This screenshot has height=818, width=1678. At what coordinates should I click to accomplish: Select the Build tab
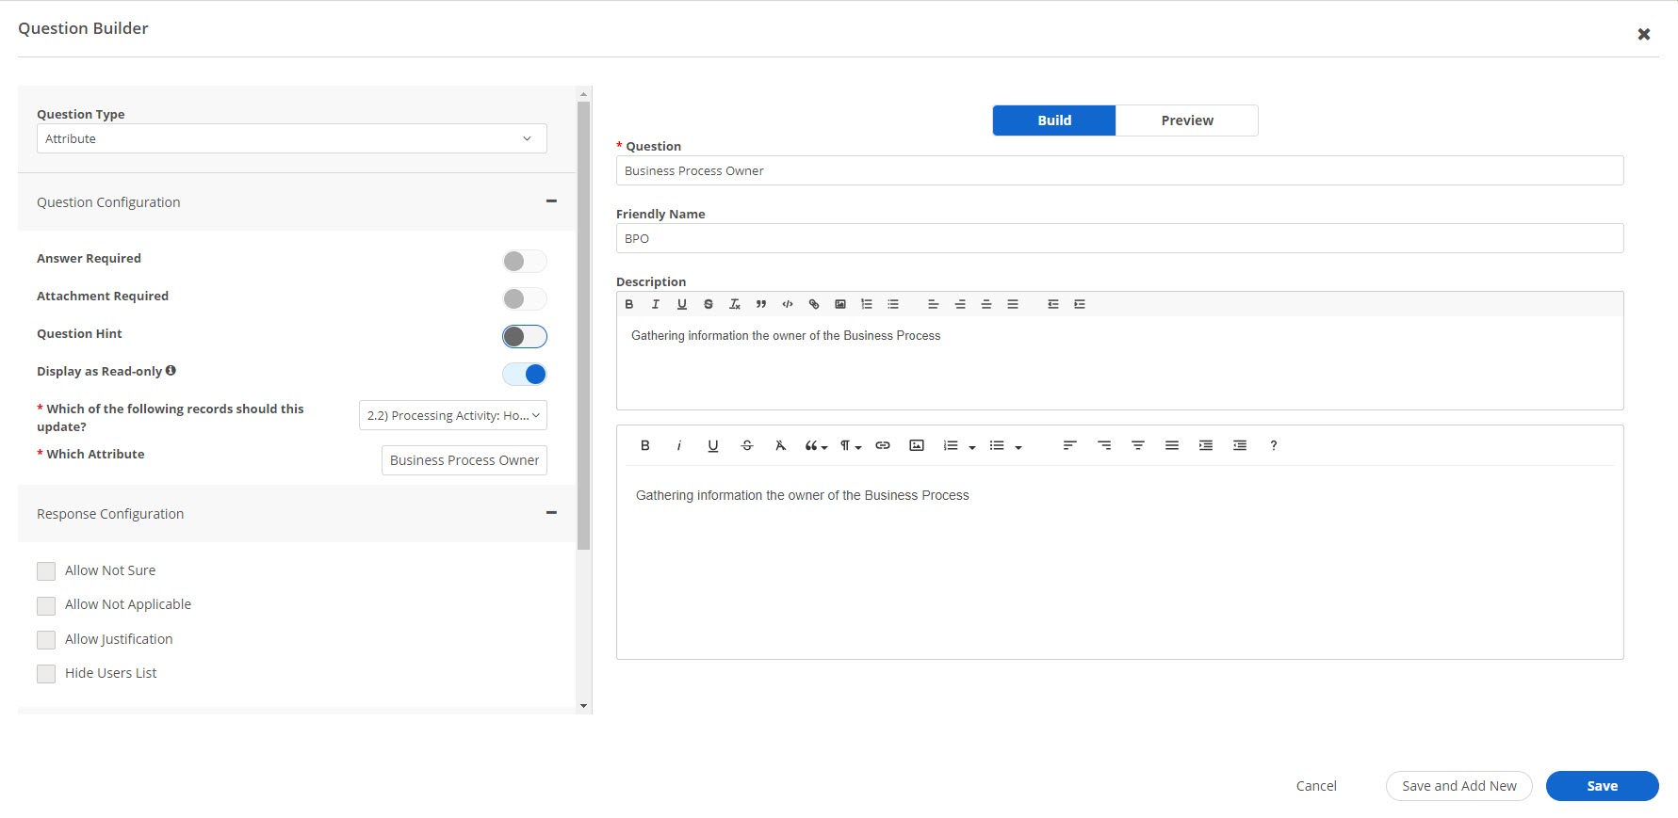1053,120
